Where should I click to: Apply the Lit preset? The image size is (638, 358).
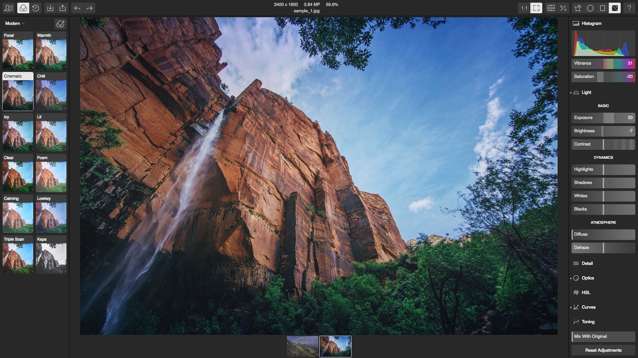point(51,132)
